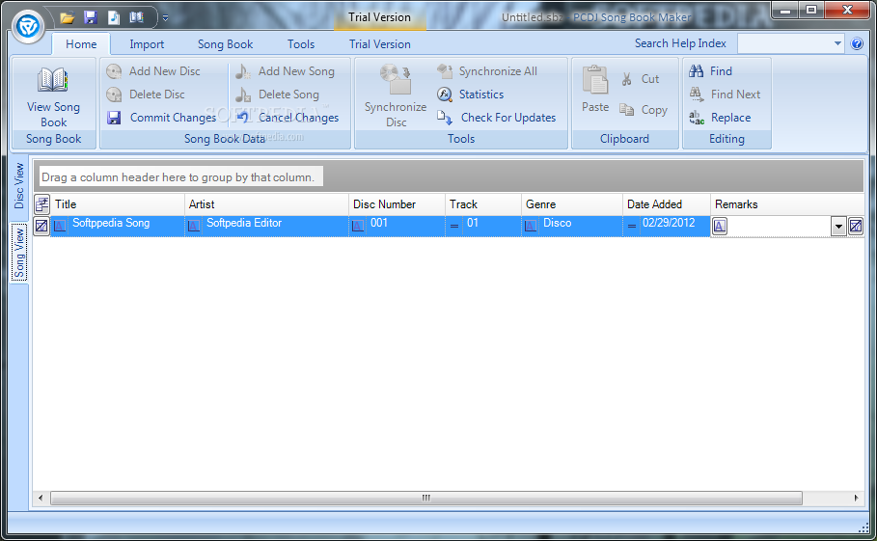Click Replace in Editing group
This screenshot has width=877, height=541.
(x=720, y=118)
